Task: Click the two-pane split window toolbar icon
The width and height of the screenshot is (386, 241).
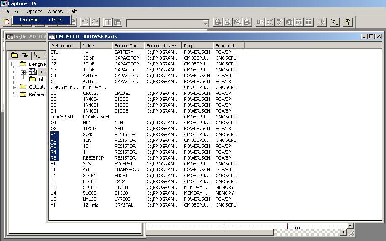Action: [x=108, y=22]
